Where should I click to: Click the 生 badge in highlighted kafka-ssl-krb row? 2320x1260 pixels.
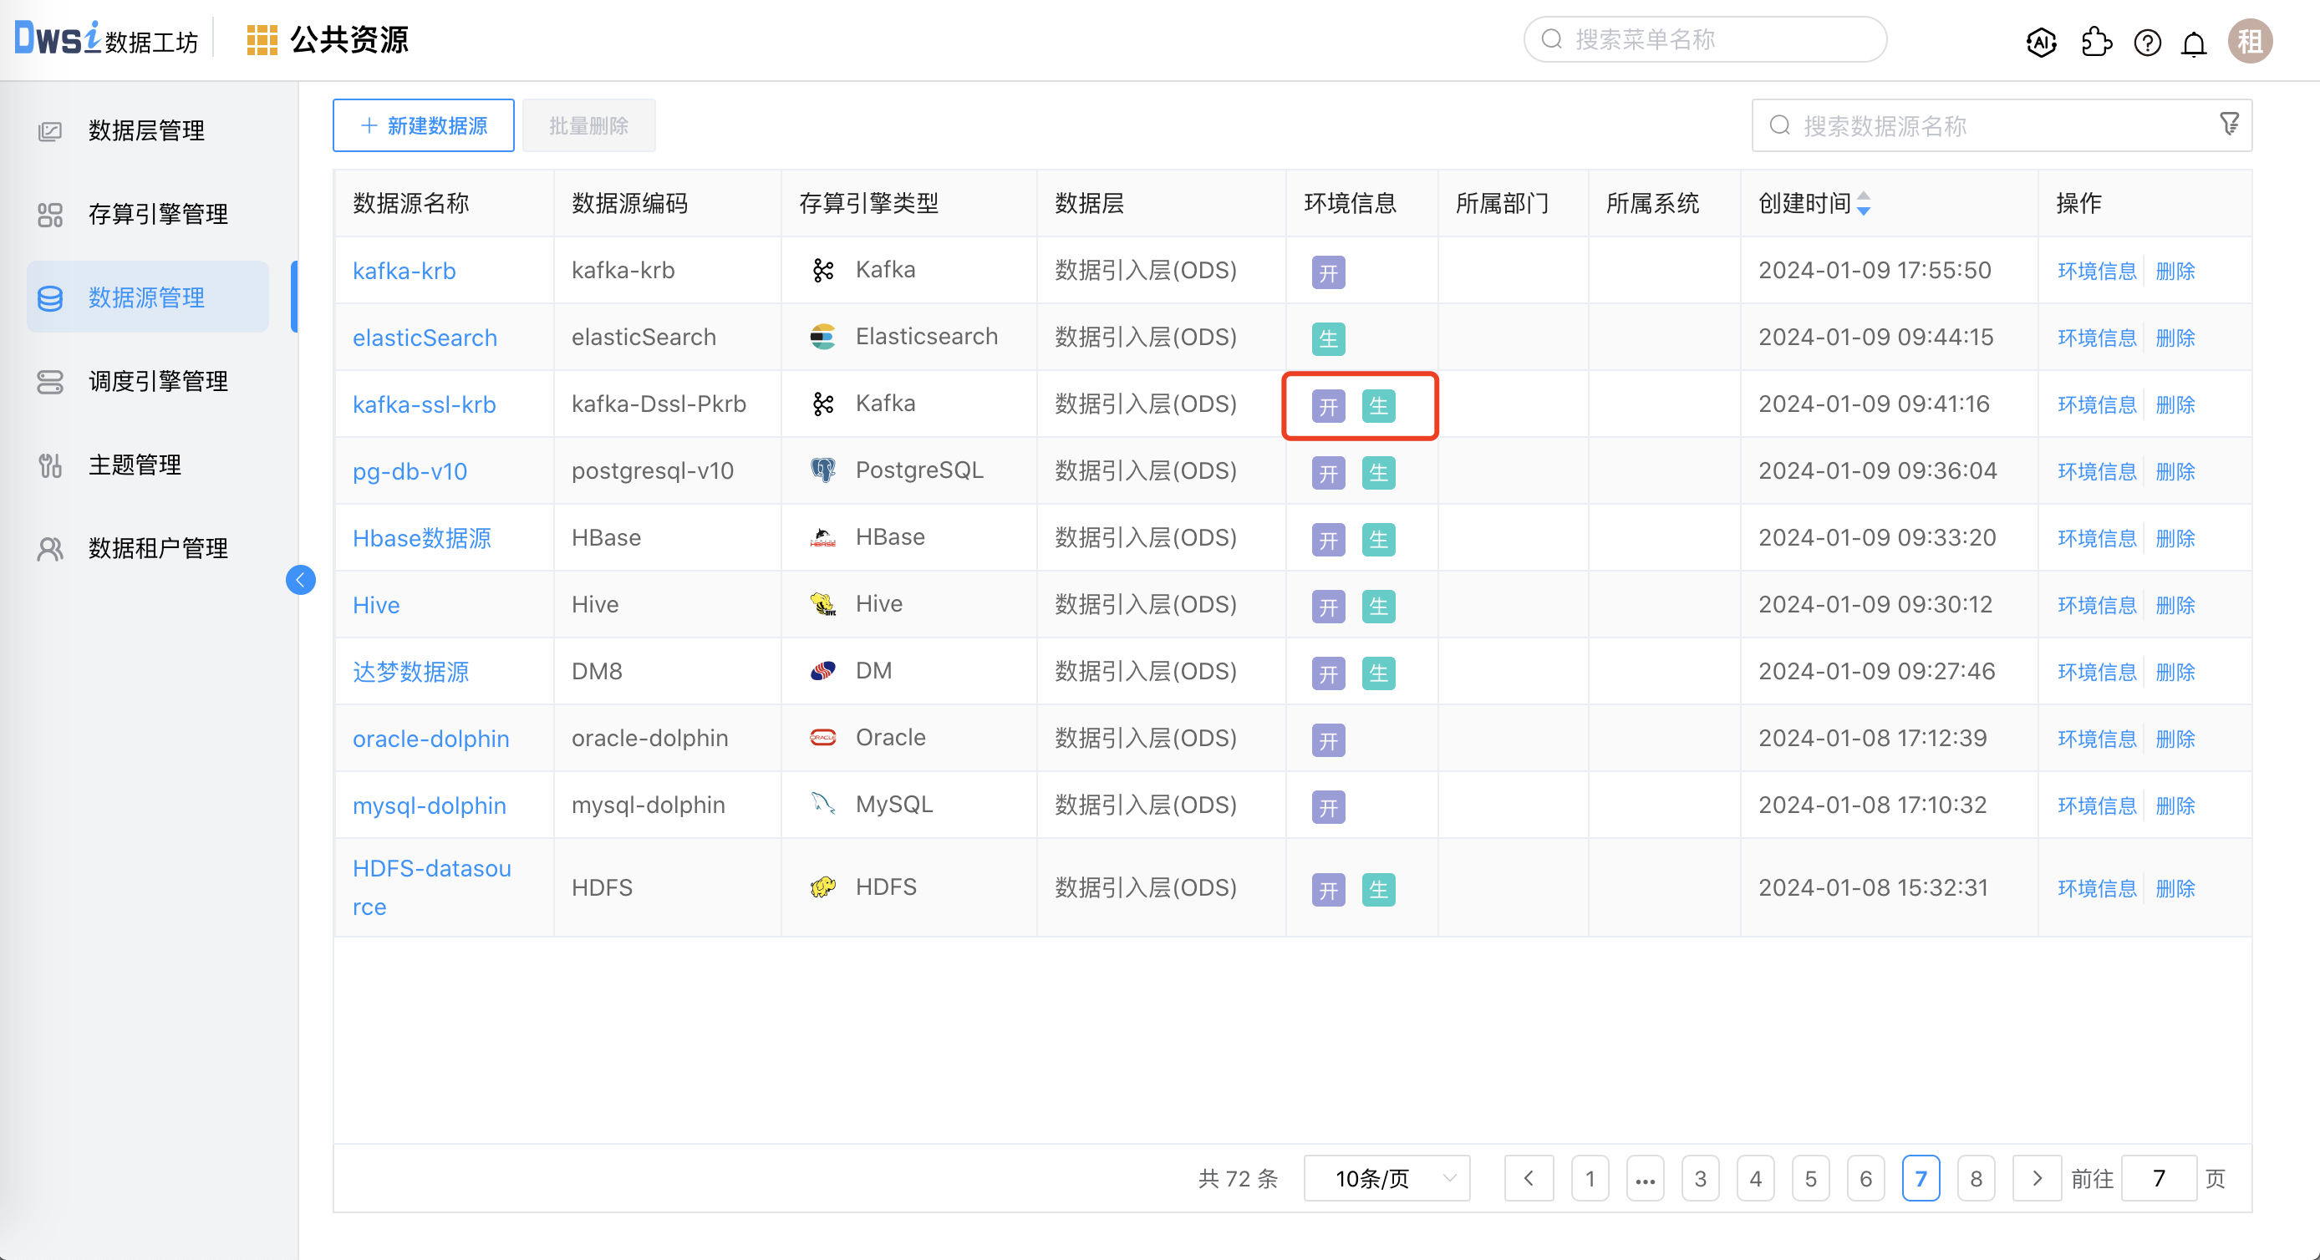(1379, 405)
